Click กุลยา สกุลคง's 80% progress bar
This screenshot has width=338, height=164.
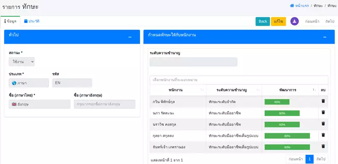pyautogui.click(x=287, y=136)
